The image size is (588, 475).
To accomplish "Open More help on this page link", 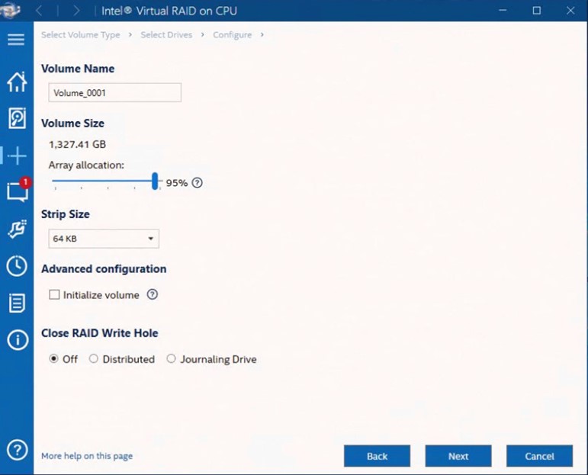I will 87,456.
